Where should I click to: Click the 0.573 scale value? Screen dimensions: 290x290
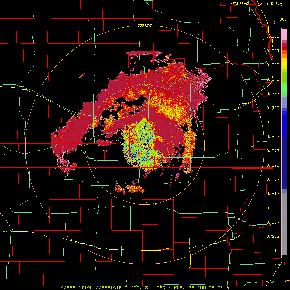[273, 150]
